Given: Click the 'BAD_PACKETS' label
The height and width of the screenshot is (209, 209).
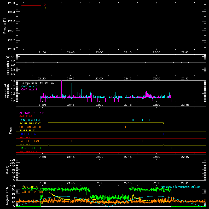Looking at the screenshot, I should [x=28, y=152].
